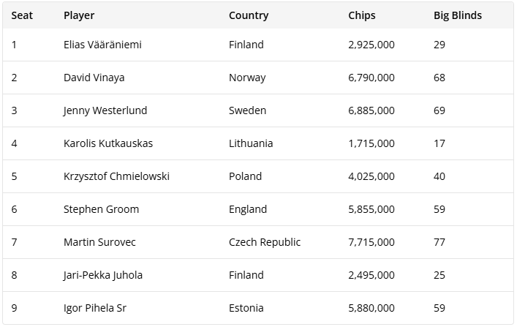The width and height of the screenshot is (517, 327).
Task: Select player name Martin Surovec
Action: pyautogui.click(x=99, y=242)
